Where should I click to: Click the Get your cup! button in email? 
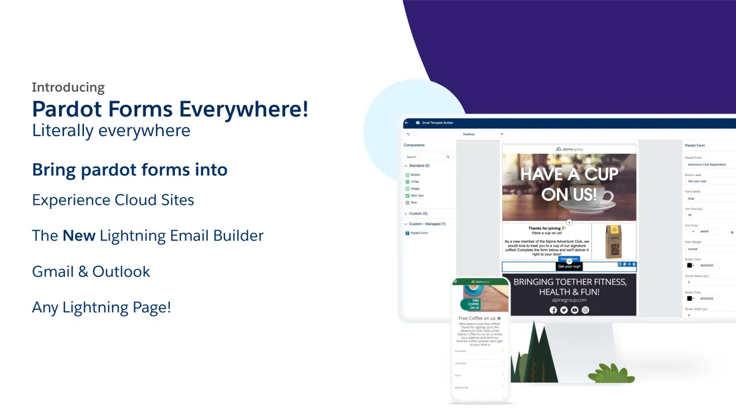[x=569, y=267]
